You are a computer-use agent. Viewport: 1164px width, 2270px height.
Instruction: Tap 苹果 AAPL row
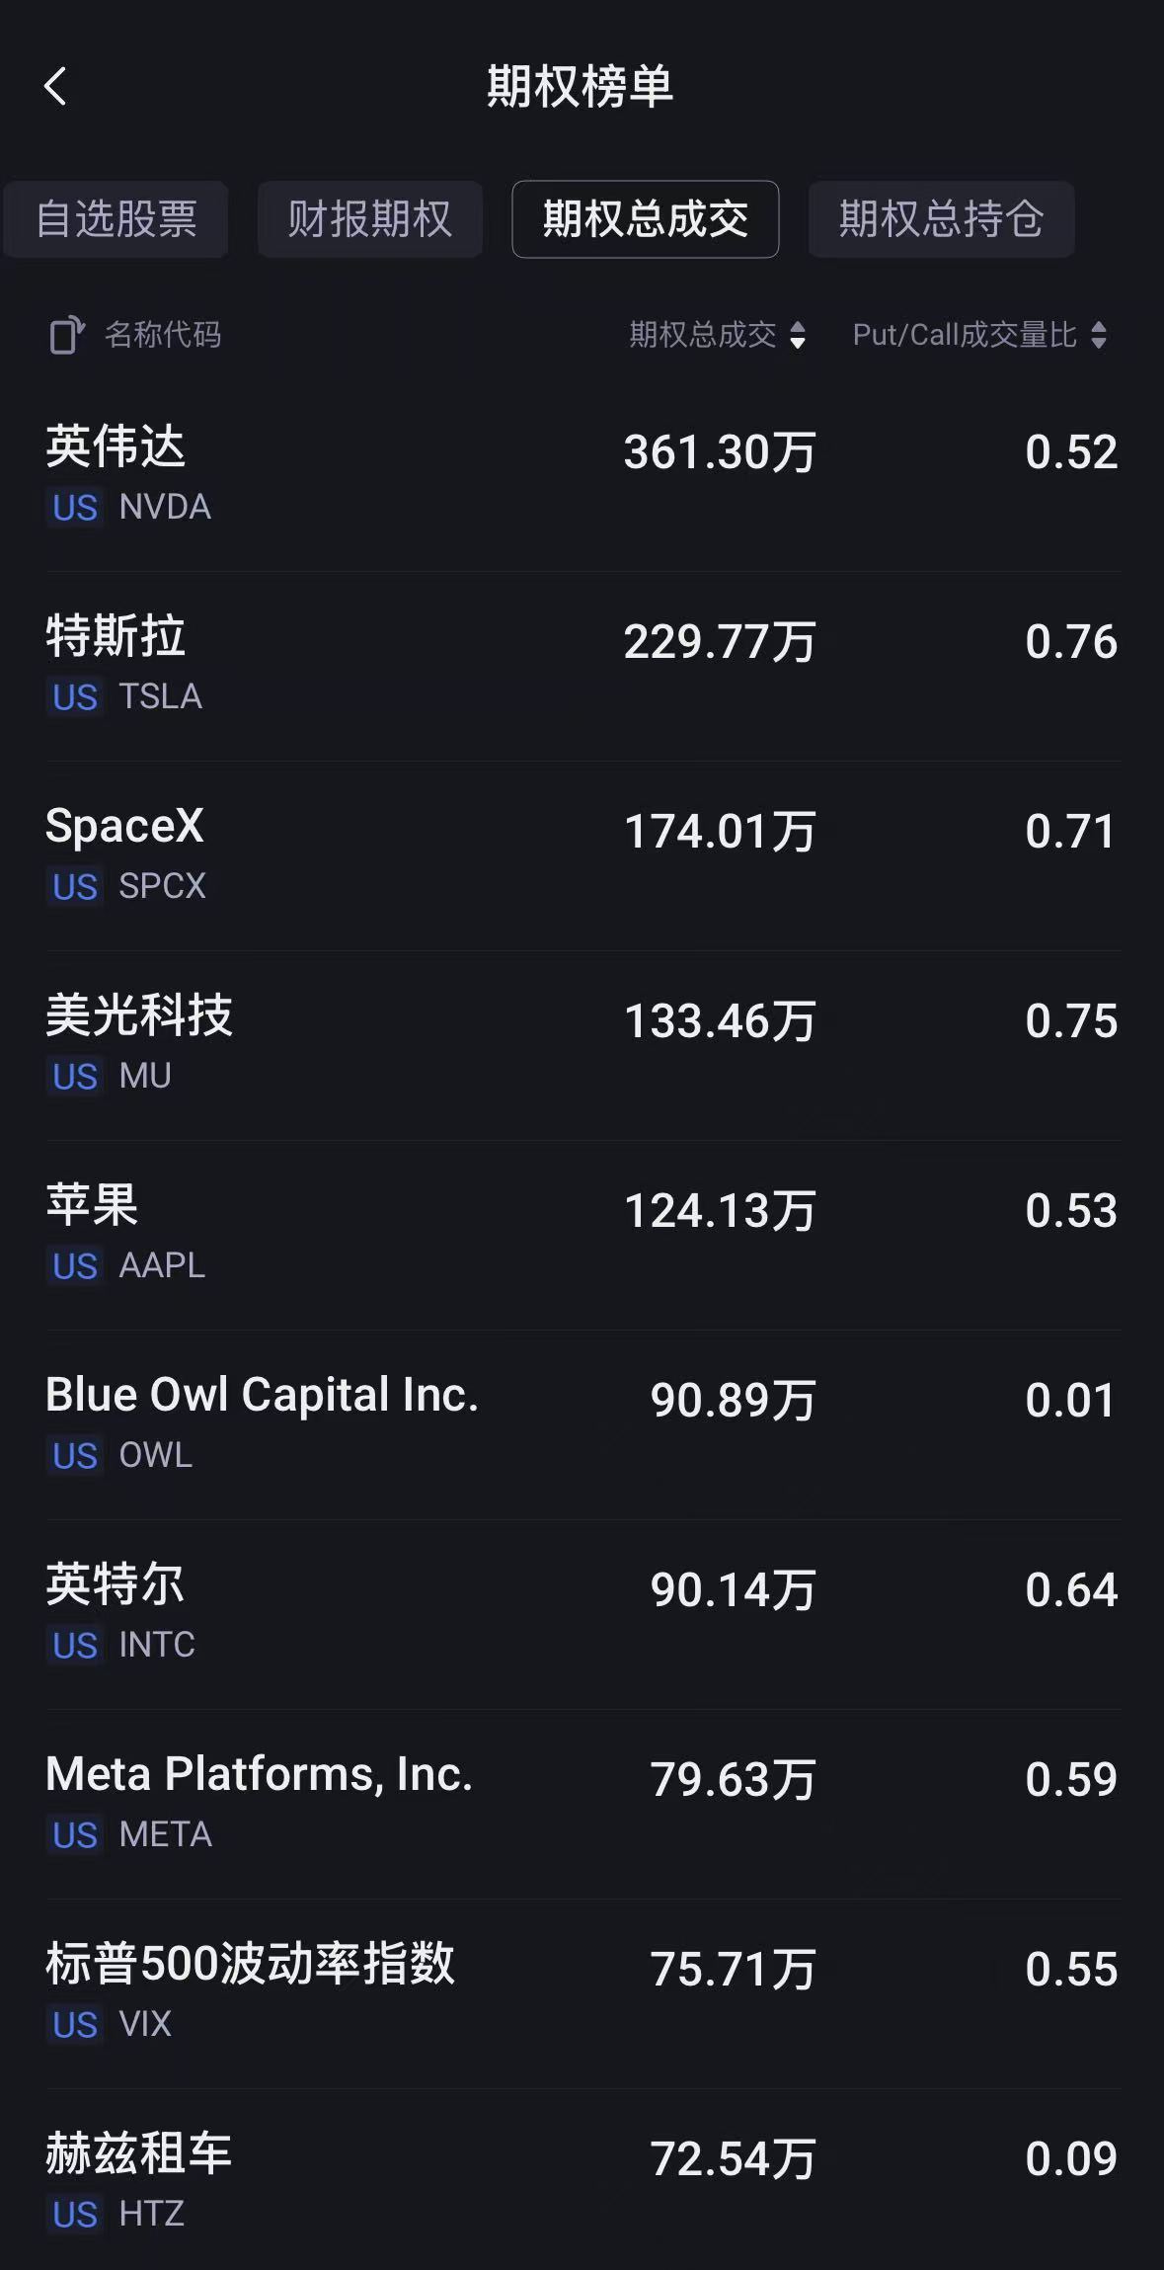(582, 1236)
